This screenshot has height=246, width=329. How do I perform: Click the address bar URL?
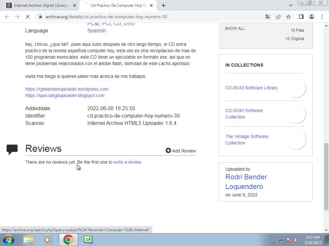[x=106, y=17]
